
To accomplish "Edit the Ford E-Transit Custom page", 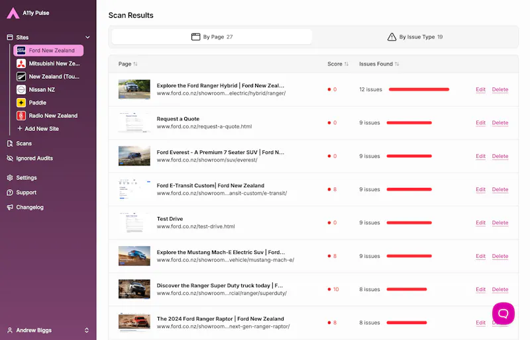I will tap(480, 189).
